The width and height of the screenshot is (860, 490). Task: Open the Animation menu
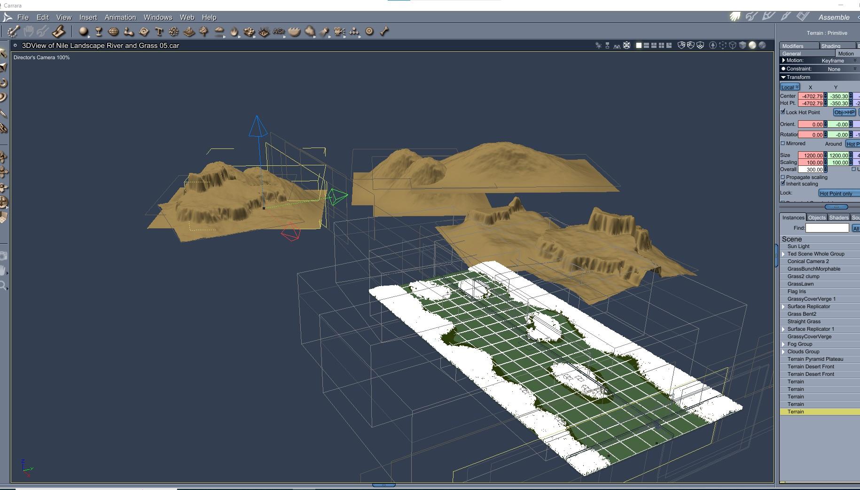click(120, 17)
